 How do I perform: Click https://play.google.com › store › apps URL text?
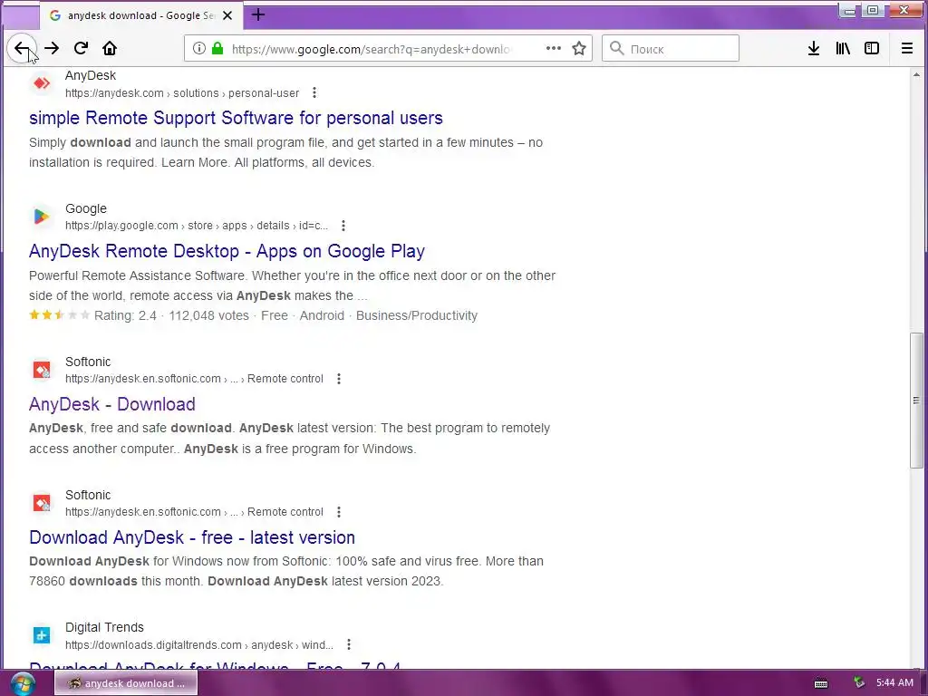point(197,226)
